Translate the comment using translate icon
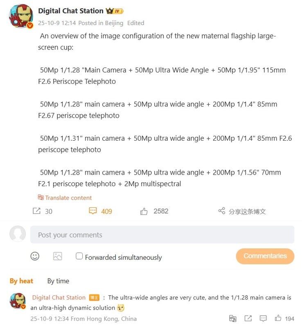The width and height of the screenshot is (302, 328). (x=233, y=318)
